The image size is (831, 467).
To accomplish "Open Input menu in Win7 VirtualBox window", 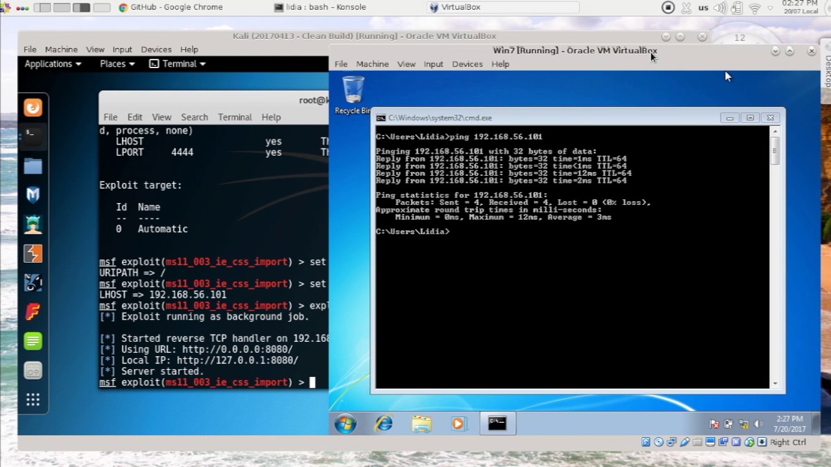I will [433, 64].
